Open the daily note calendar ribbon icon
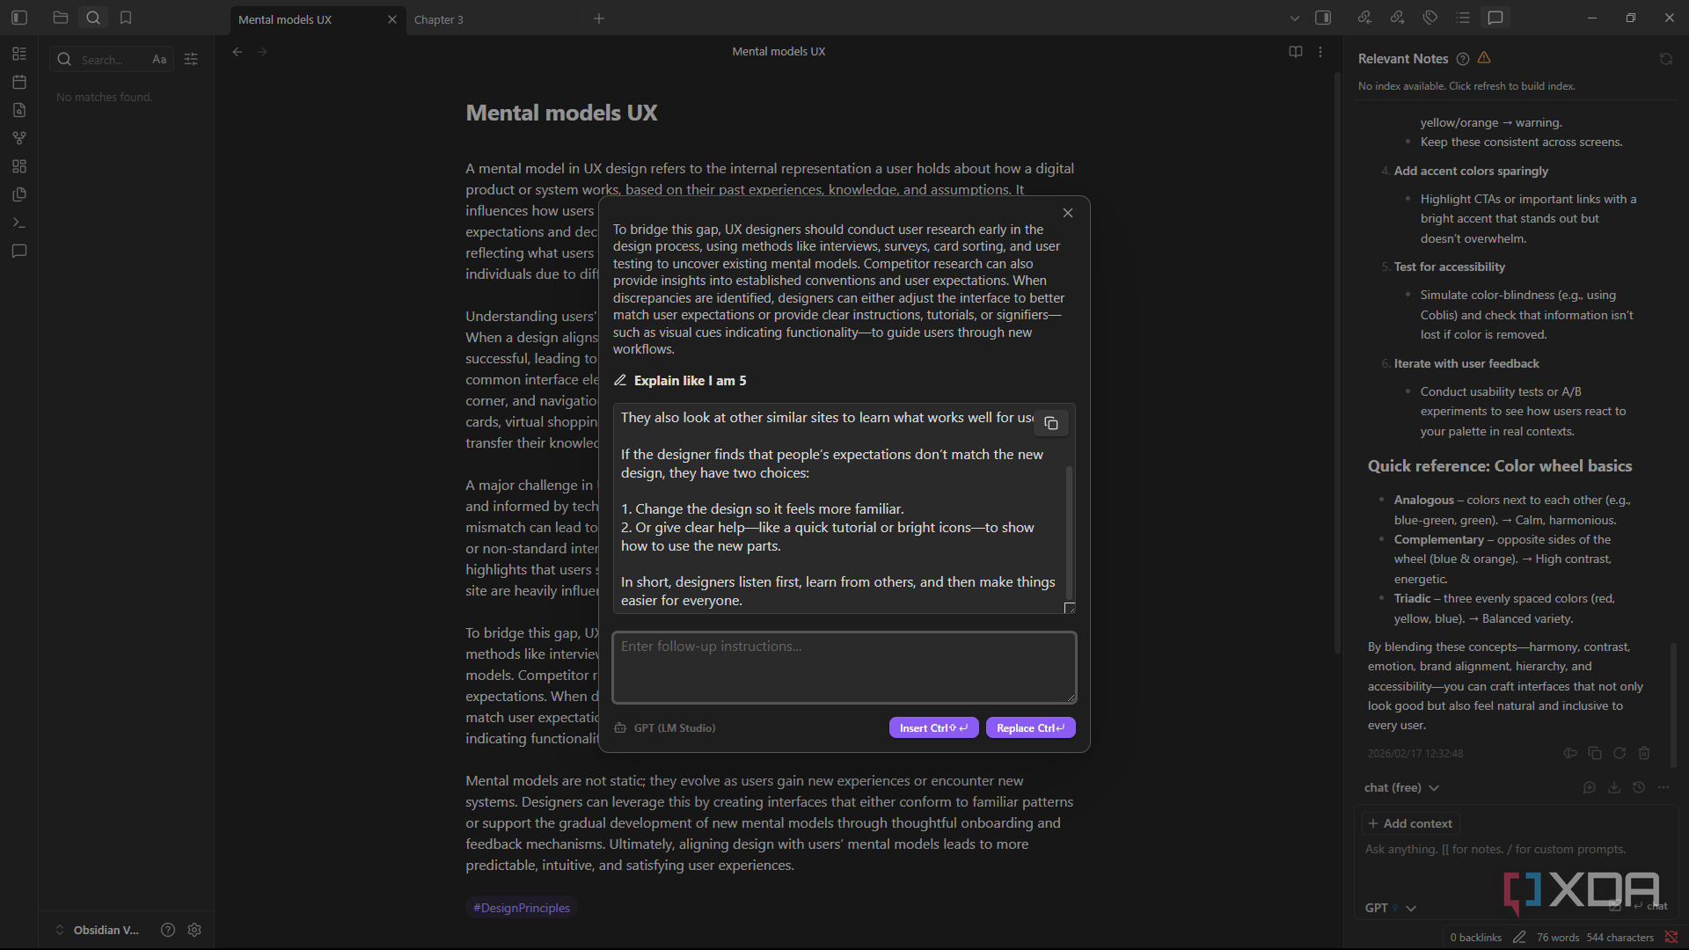The height and width of the screenshot is (950, 1689). (19, 82)
